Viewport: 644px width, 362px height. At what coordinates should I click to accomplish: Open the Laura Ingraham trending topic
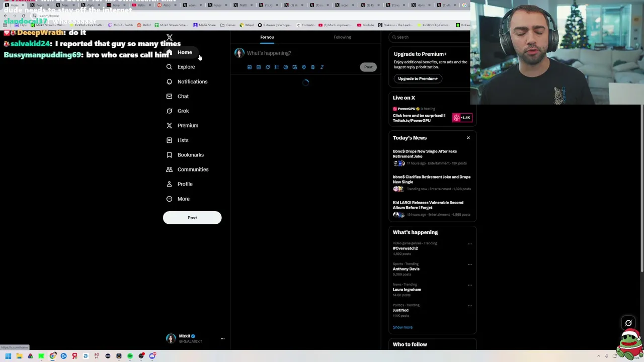pos(407,290)
